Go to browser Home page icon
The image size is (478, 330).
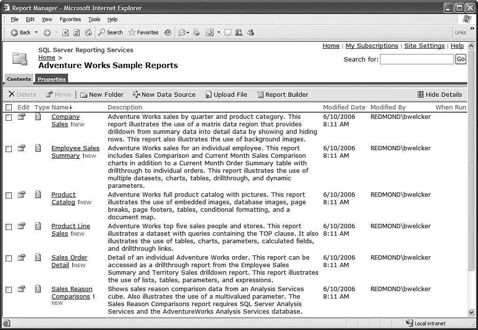click(x=88, y=32)
